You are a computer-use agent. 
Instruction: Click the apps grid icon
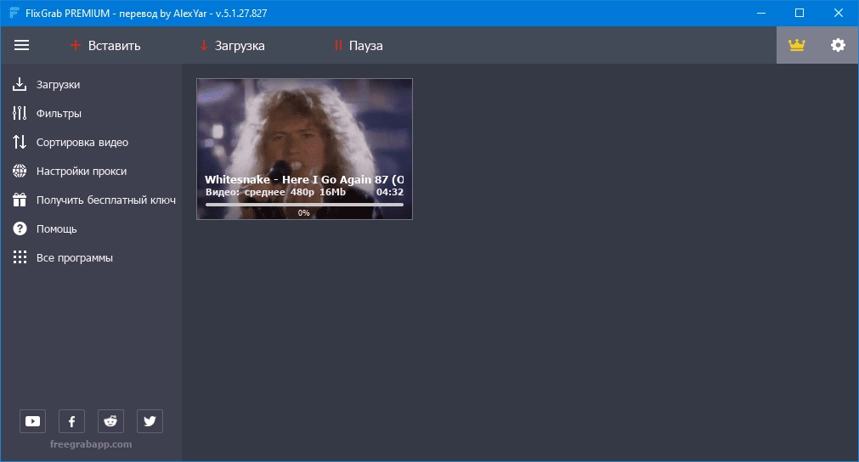(20, 257)
